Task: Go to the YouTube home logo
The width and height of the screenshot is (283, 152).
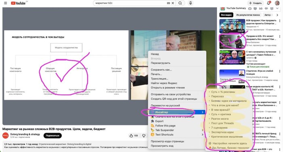Action: 18,3
